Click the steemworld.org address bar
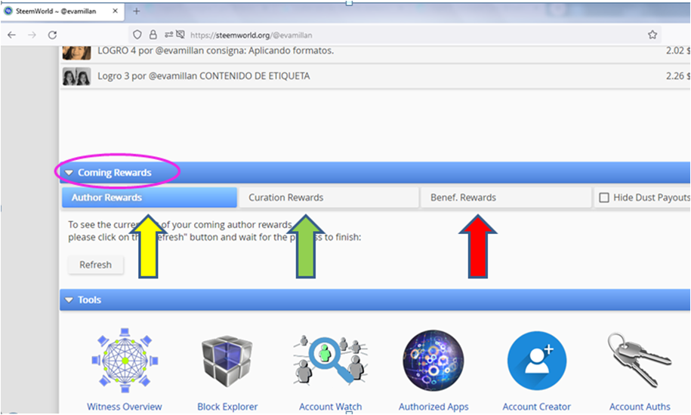Image resolution: width=691 pixels, height=415 pixels. [x=394, y=35]
